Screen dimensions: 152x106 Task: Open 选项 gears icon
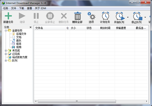(x=91, y=16)
